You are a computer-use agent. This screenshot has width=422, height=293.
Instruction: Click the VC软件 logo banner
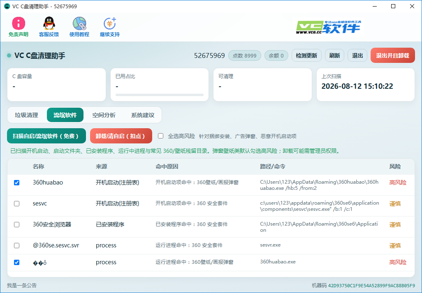328,27
